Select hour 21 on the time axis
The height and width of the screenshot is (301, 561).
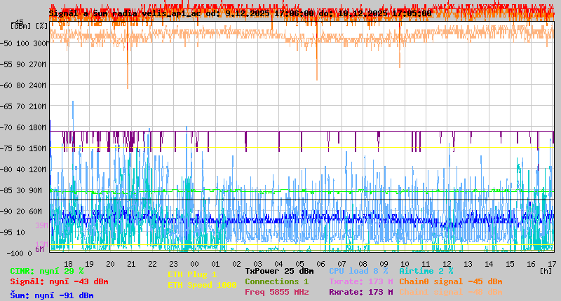pos(131,263)
